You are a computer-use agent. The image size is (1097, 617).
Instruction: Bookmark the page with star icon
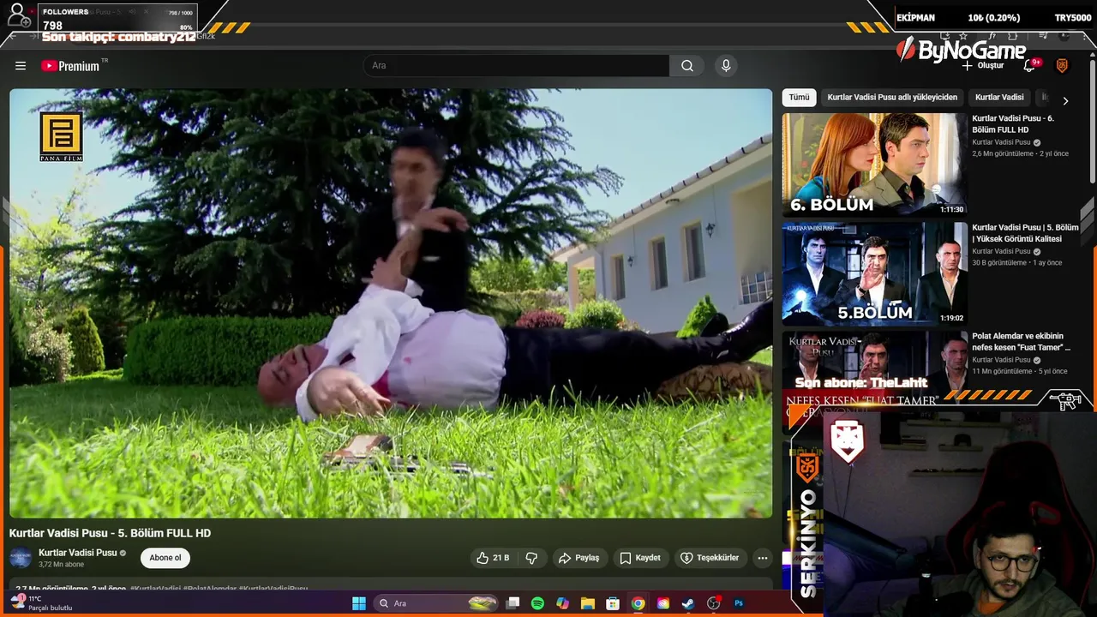964,36
